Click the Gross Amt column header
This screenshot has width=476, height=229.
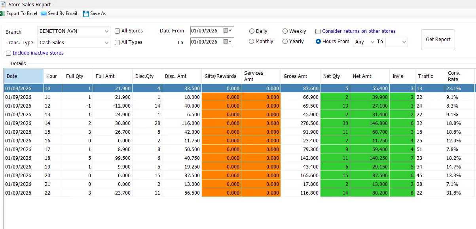tap(300, 76)
